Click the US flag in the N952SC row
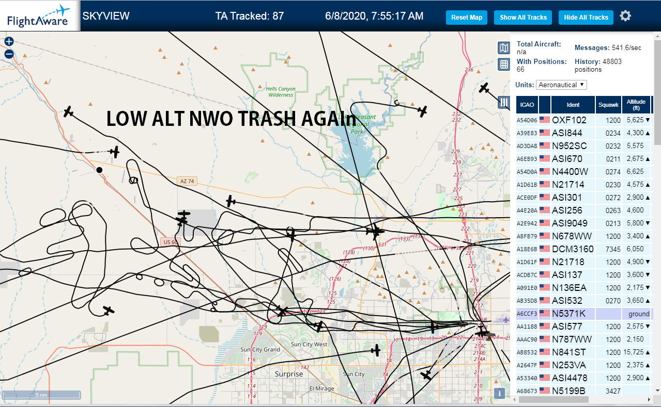Screen dimensions: 661x407 (545, 145)
